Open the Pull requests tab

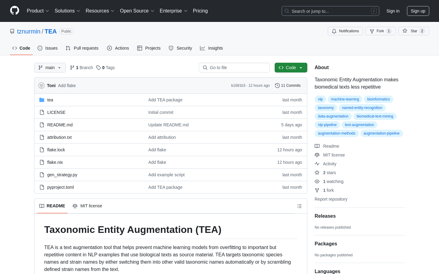[82, 48]
